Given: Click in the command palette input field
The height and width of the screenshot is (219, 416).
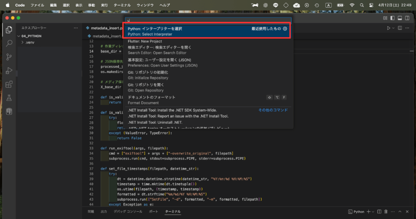Looking at the screenshot, I should point(208,20).
